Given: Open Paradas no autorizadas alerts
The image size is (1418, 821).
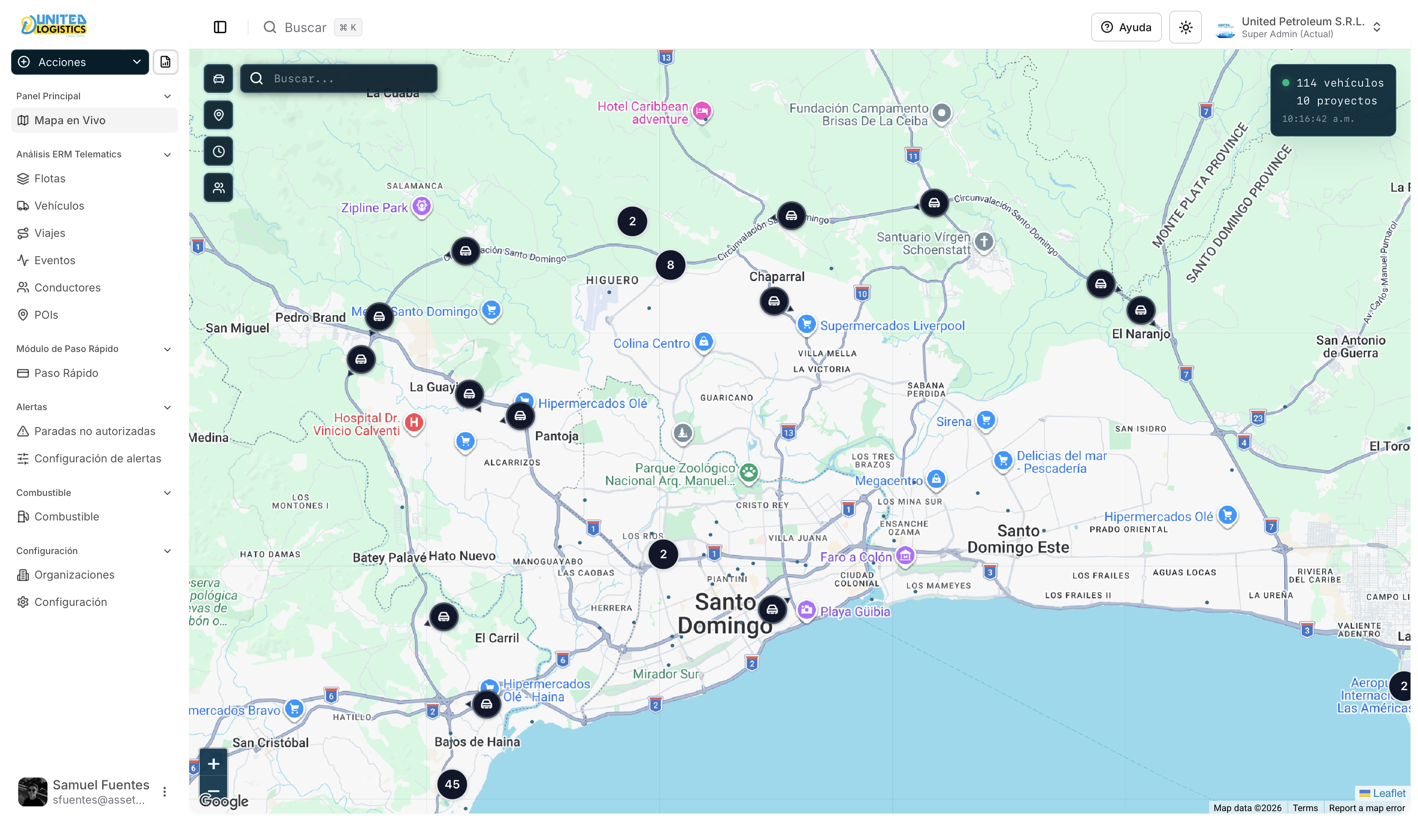Looking at the screenshot, I should coord(95,431).
